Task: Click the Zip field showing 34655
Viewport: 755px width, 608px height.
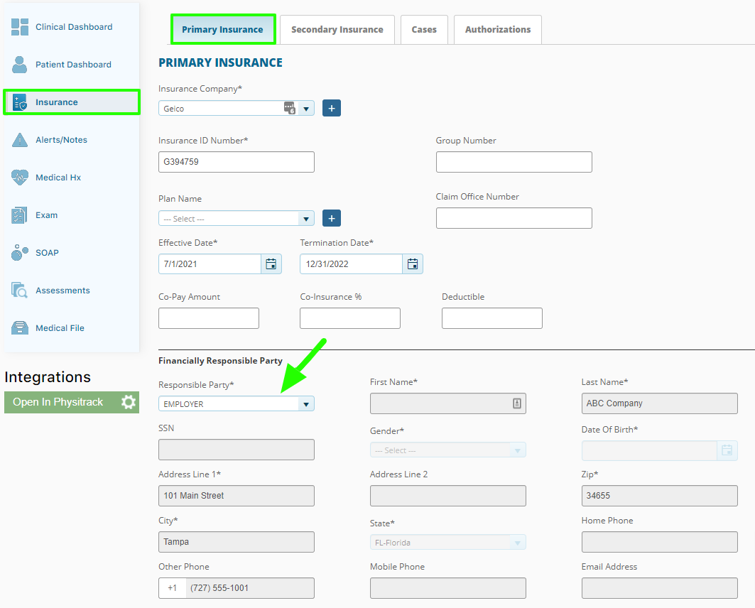Action: (660, 496)
